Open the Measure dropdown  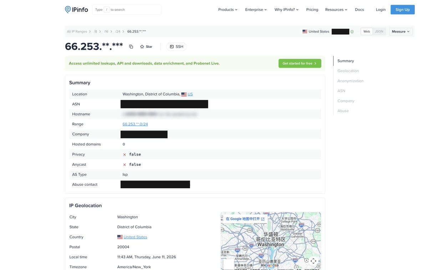pyautogui.click(x=401, y=31)
